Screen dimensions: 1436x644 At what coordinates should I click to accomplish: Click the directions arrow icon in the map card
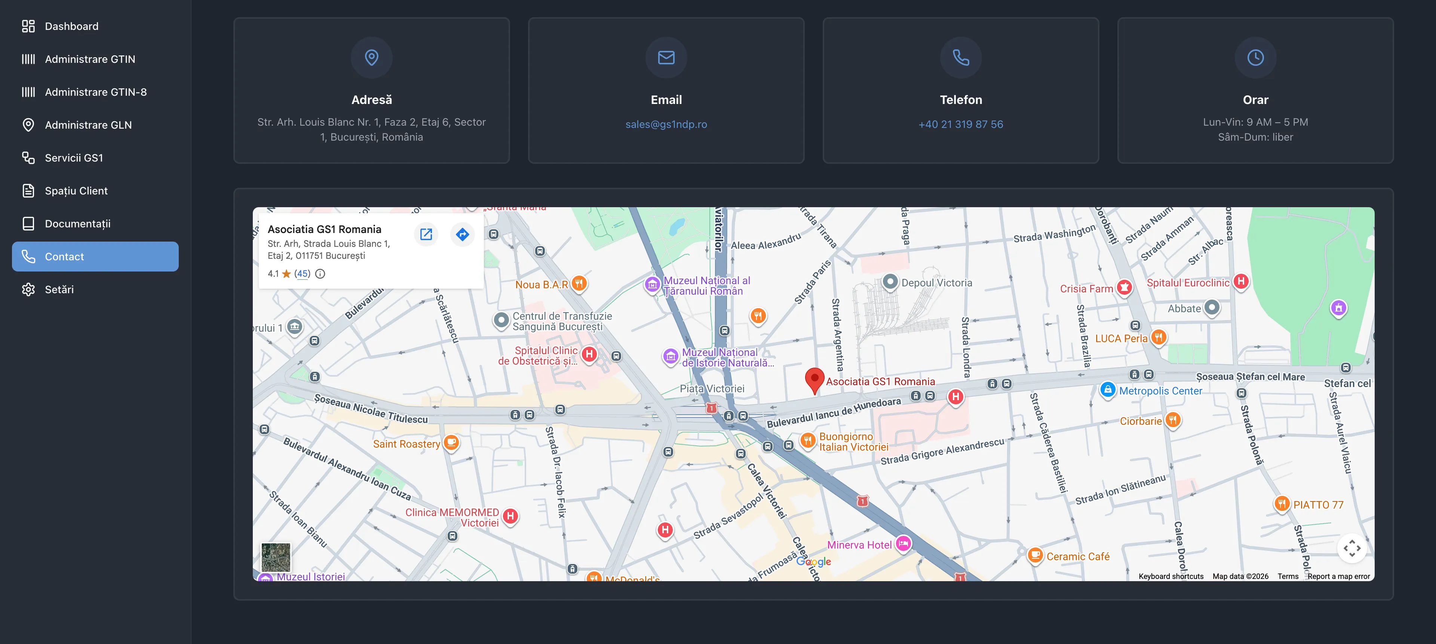click(x=462, y=234)
